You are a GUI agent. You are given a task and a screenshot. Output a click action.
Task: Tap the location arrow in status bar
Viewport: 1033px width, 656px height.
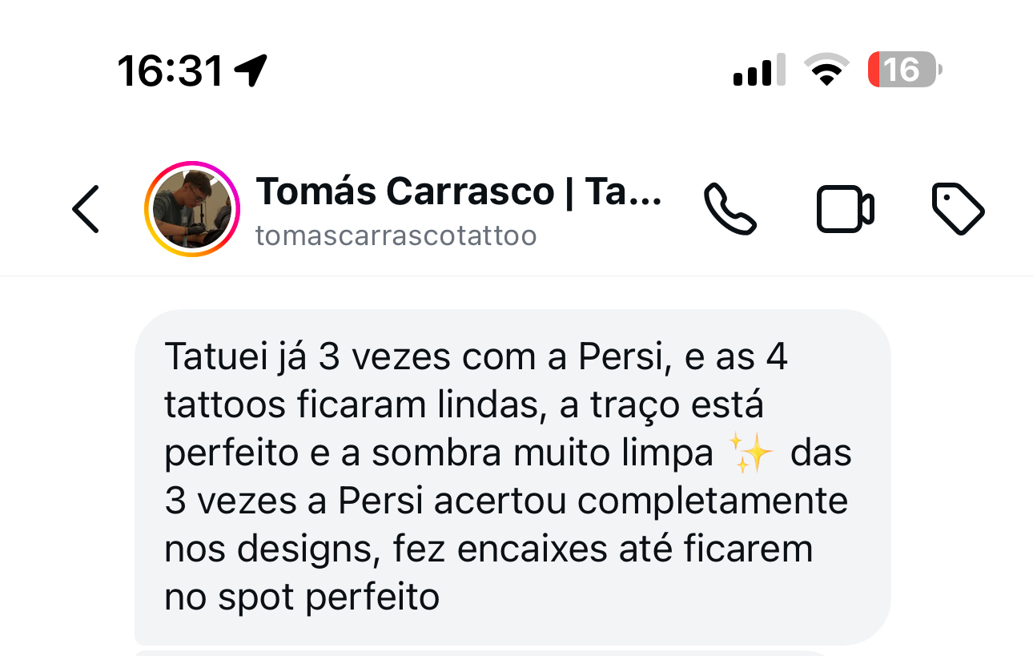pyautogui.click(x=251, y=70)
